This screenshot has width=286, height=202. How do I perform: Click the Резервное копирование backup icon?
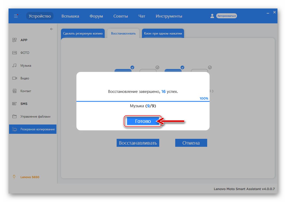click(x=14, y=129)
